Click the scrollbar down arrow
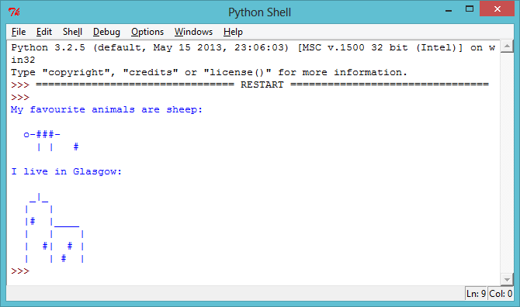 tap(507, 280)
